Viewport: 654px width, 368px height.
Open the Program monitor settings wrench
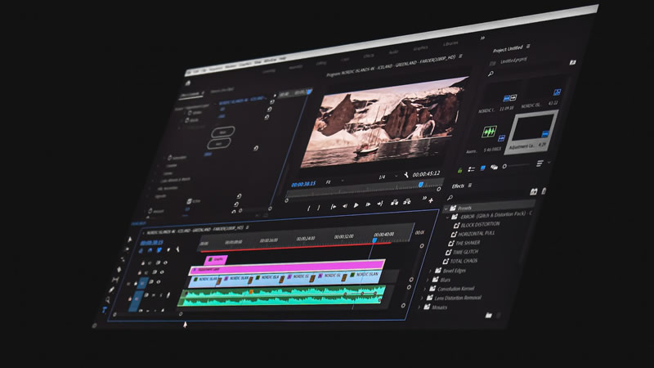[405, 175]
